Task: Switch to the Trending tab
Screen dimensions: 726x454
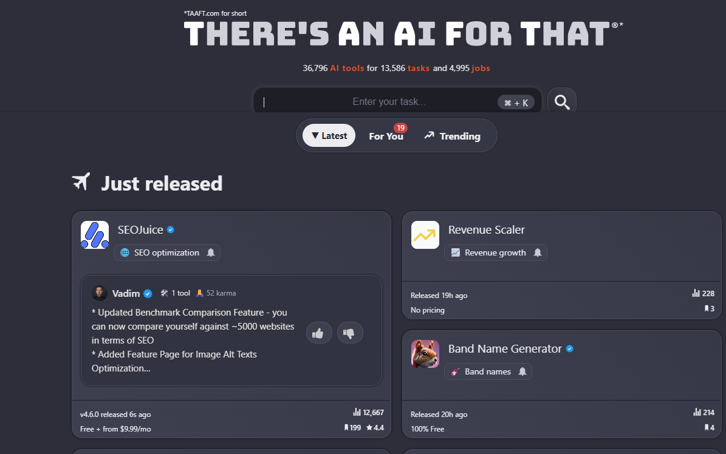Action: coord(453,135)
